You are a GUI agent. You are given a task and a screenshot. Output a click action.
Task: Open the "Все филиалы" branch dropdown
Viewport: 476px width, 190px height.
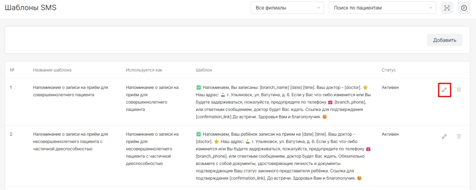287,8
